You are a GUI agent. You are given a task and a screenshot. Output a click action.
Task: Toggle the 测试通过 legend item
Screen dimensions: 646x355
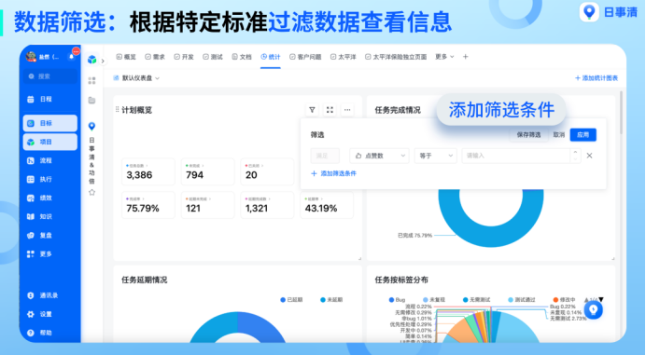coord(522,299)
